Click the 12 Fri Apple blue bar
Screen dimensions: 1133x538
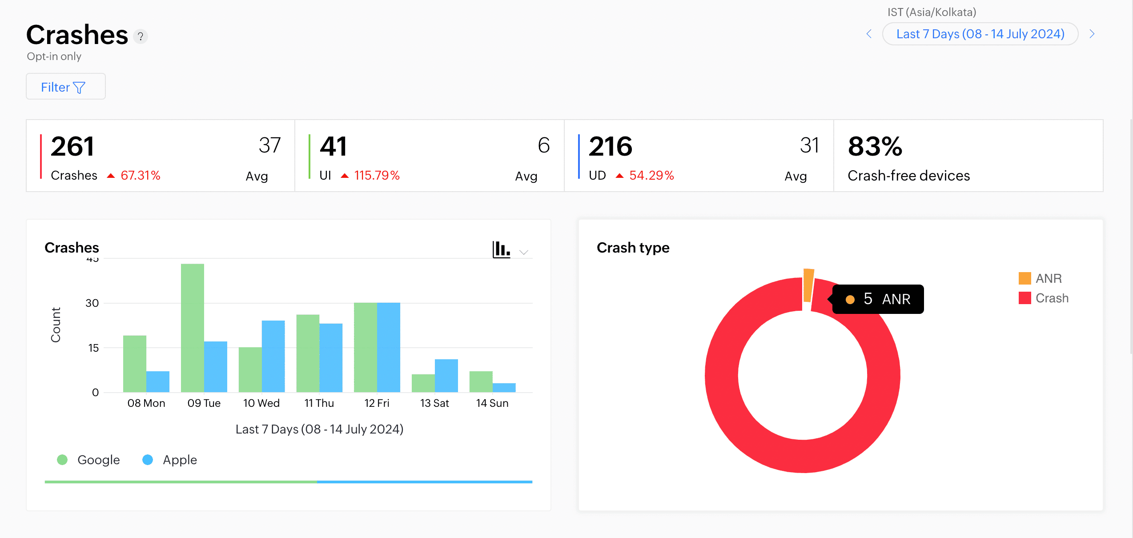click(388, 347)
